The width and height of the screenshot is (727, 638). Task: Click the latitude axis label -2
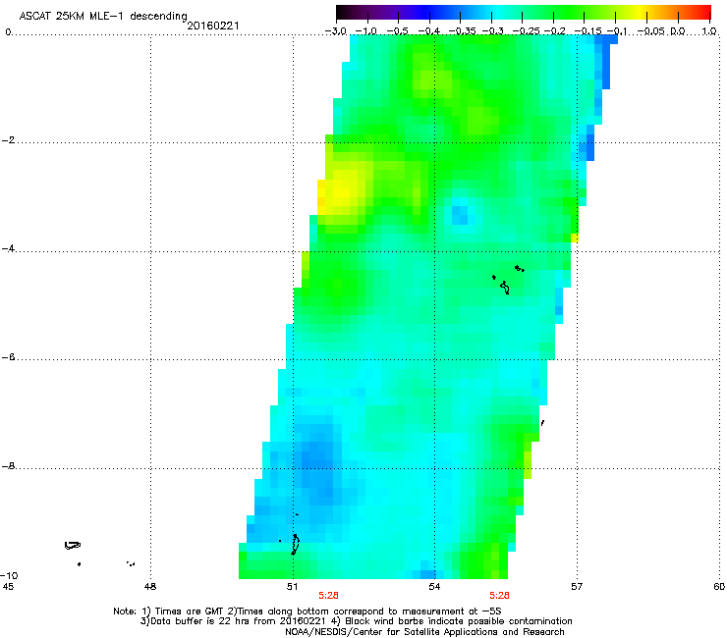click(x=8, y=140)
